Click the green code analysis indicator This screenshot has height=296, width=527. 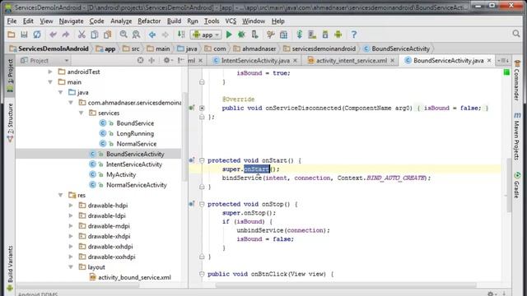(x=506, y=72)
